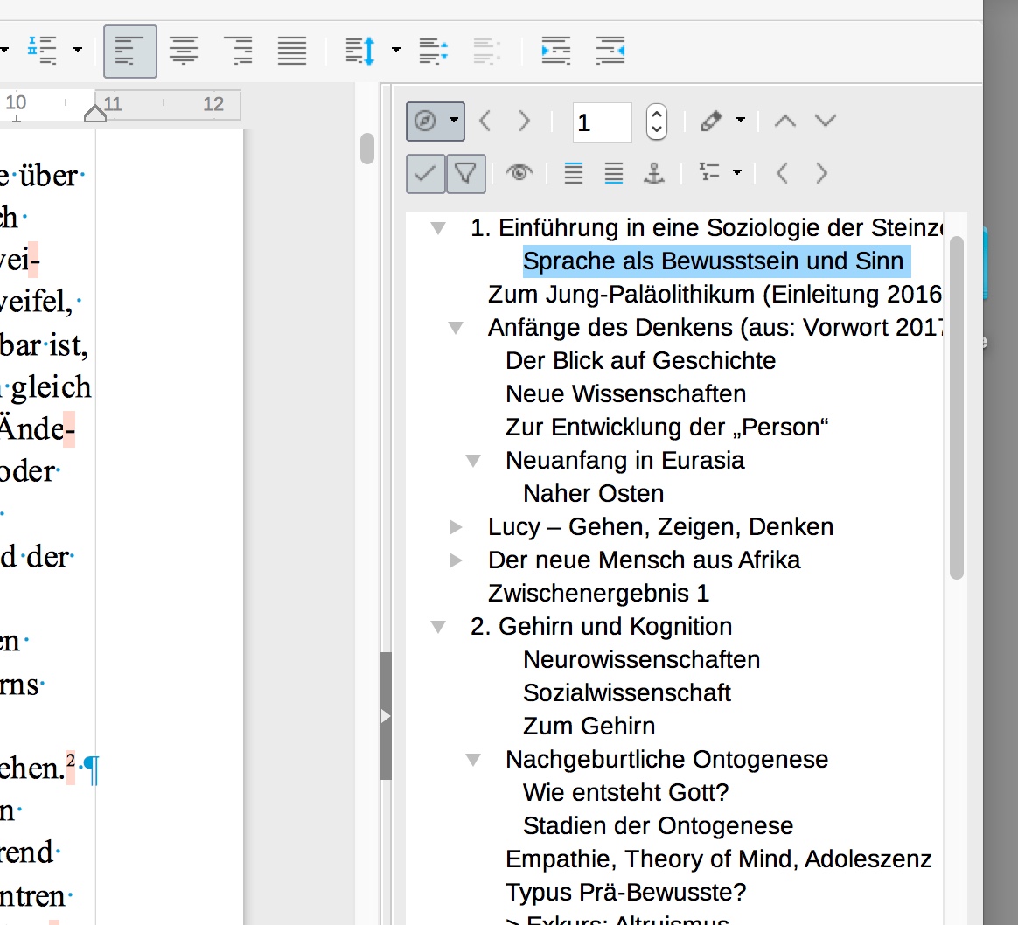The image size is (1018, 925).
Task: Open the Navigate By dropdown arrow
Action: pos(454,120)
